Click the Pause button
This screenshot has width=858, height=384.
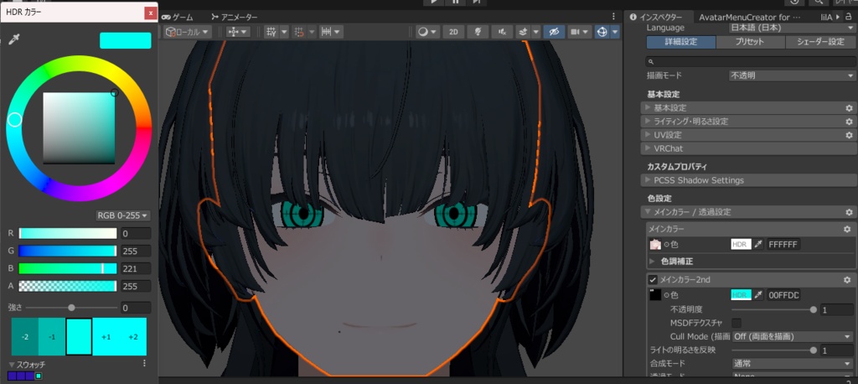[x=455, y=3]
